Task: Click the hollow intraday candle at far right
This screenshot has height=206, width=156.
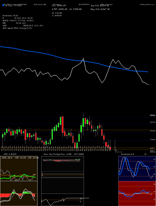Action: click(115, 148)
